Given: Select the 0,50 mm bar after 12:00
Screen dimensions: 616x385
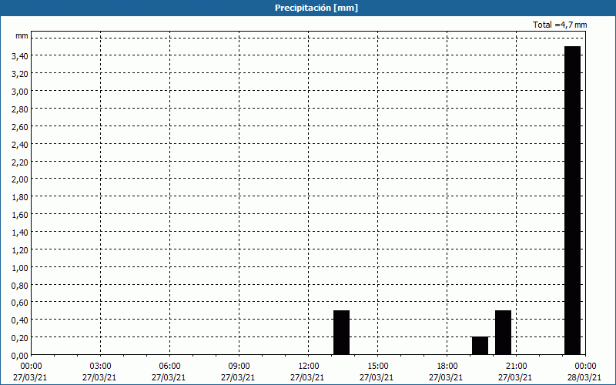Looking at the screenshot, I should click(341, 333).
